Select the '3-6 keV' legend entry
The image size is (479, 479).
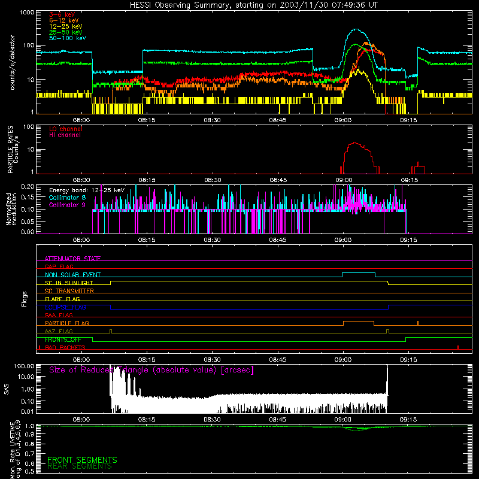click(x=62, y=14)
